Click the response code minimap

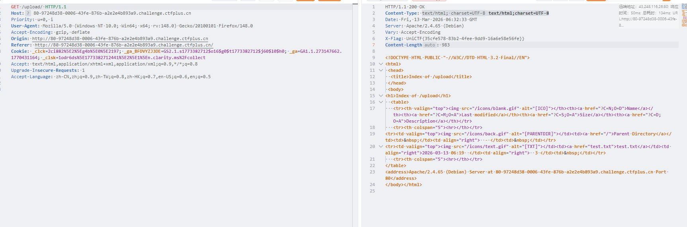click(684, 18)
